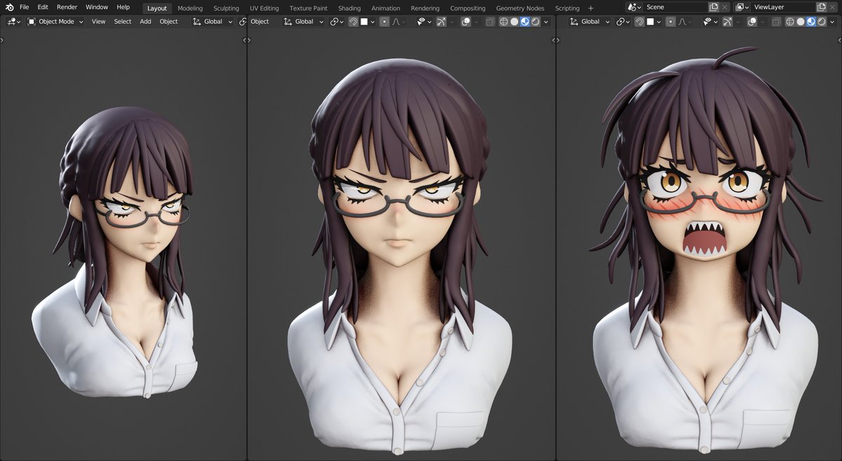Toggle X-ray in middle viewport

[x=490, y=22]
